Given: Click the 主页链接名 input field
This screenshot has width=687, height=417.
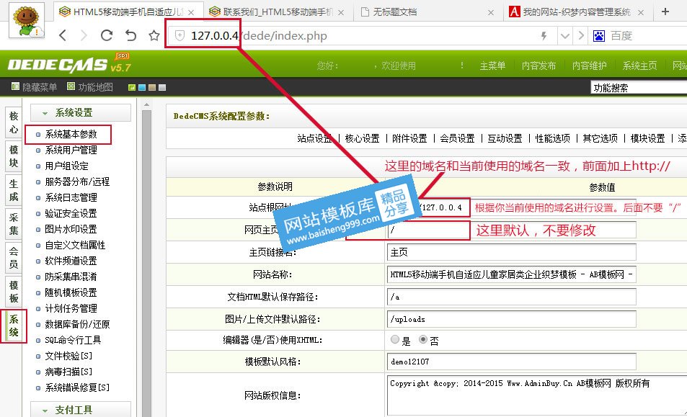Looking at the screenshot, I should coord(511,252).
